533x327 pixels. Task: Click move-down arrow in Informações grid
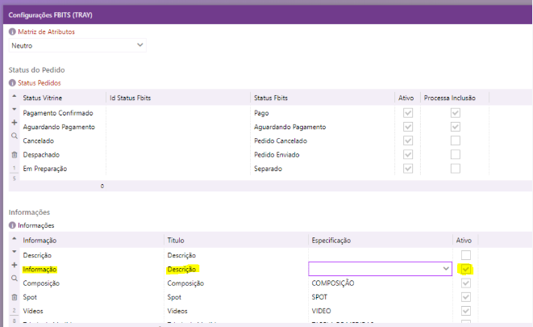[x=14, y=251]
